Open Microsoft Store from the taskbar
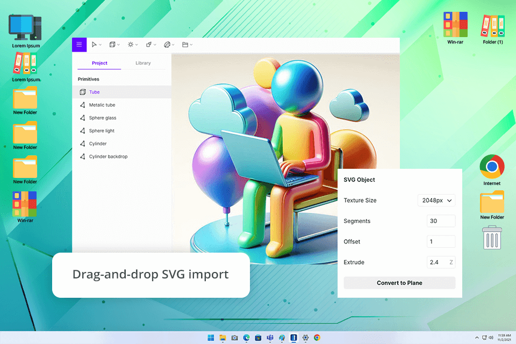Viewport: 516px width, 344px height. 259,338
